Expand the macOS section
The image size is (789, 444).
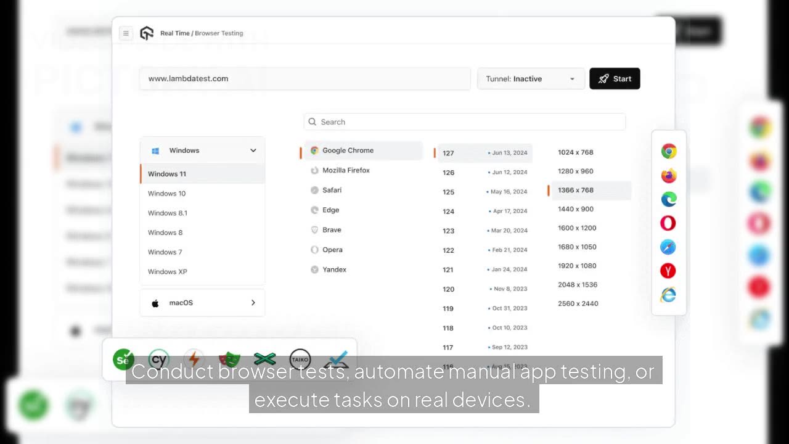tap(202, 303)
